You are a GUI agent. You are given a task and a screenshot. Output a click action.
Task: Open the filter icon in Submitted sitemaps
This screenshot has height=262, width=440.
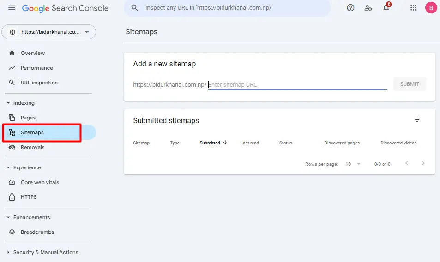pos(417,119)
